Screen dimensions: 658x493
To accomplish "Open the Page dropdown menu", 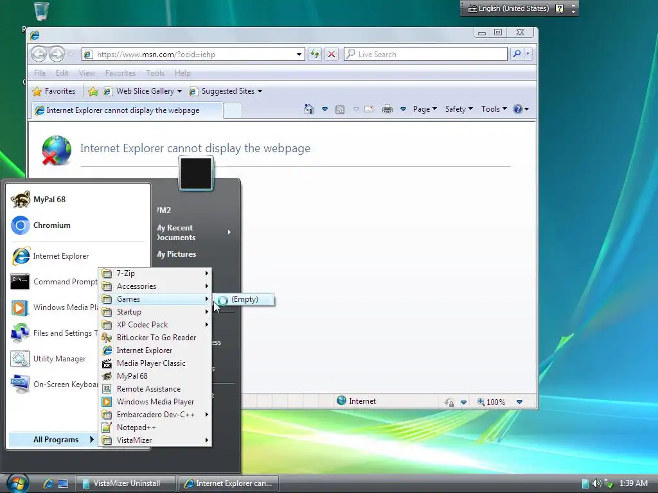I will 425,109.
